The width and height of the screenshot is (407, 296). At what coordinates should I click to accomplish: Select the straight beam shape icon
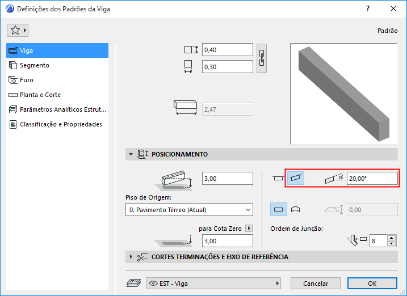pos(279,209)
